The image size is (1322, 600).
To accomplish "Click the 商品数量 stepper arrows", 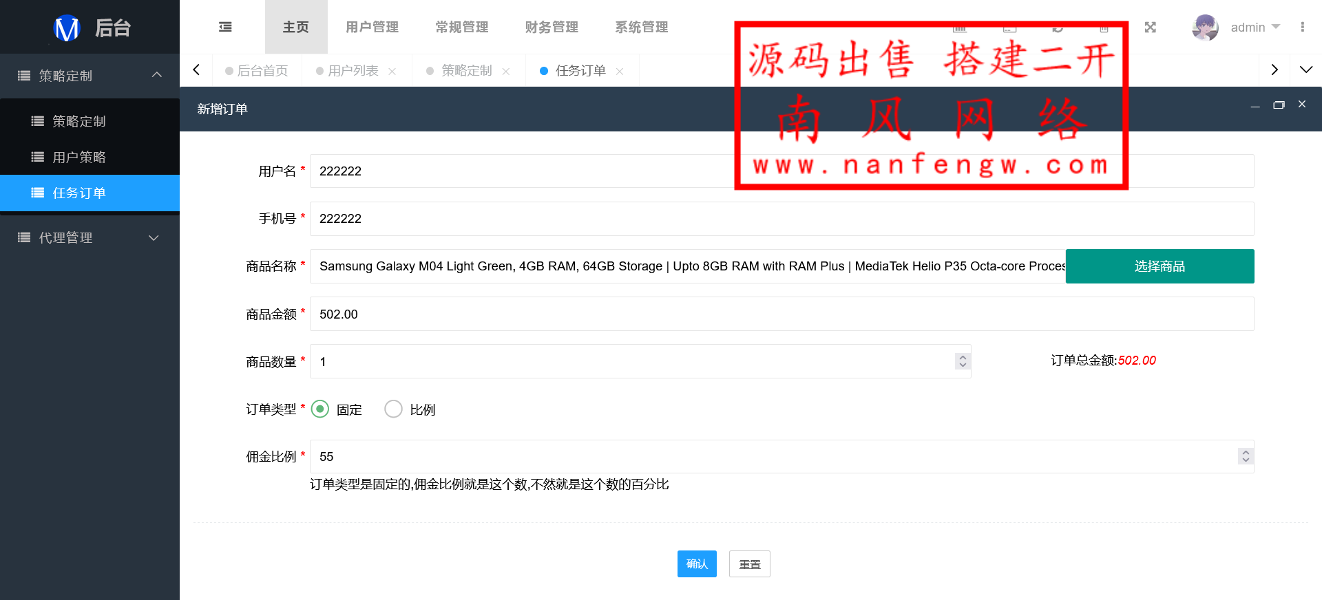I will point(963,361).
